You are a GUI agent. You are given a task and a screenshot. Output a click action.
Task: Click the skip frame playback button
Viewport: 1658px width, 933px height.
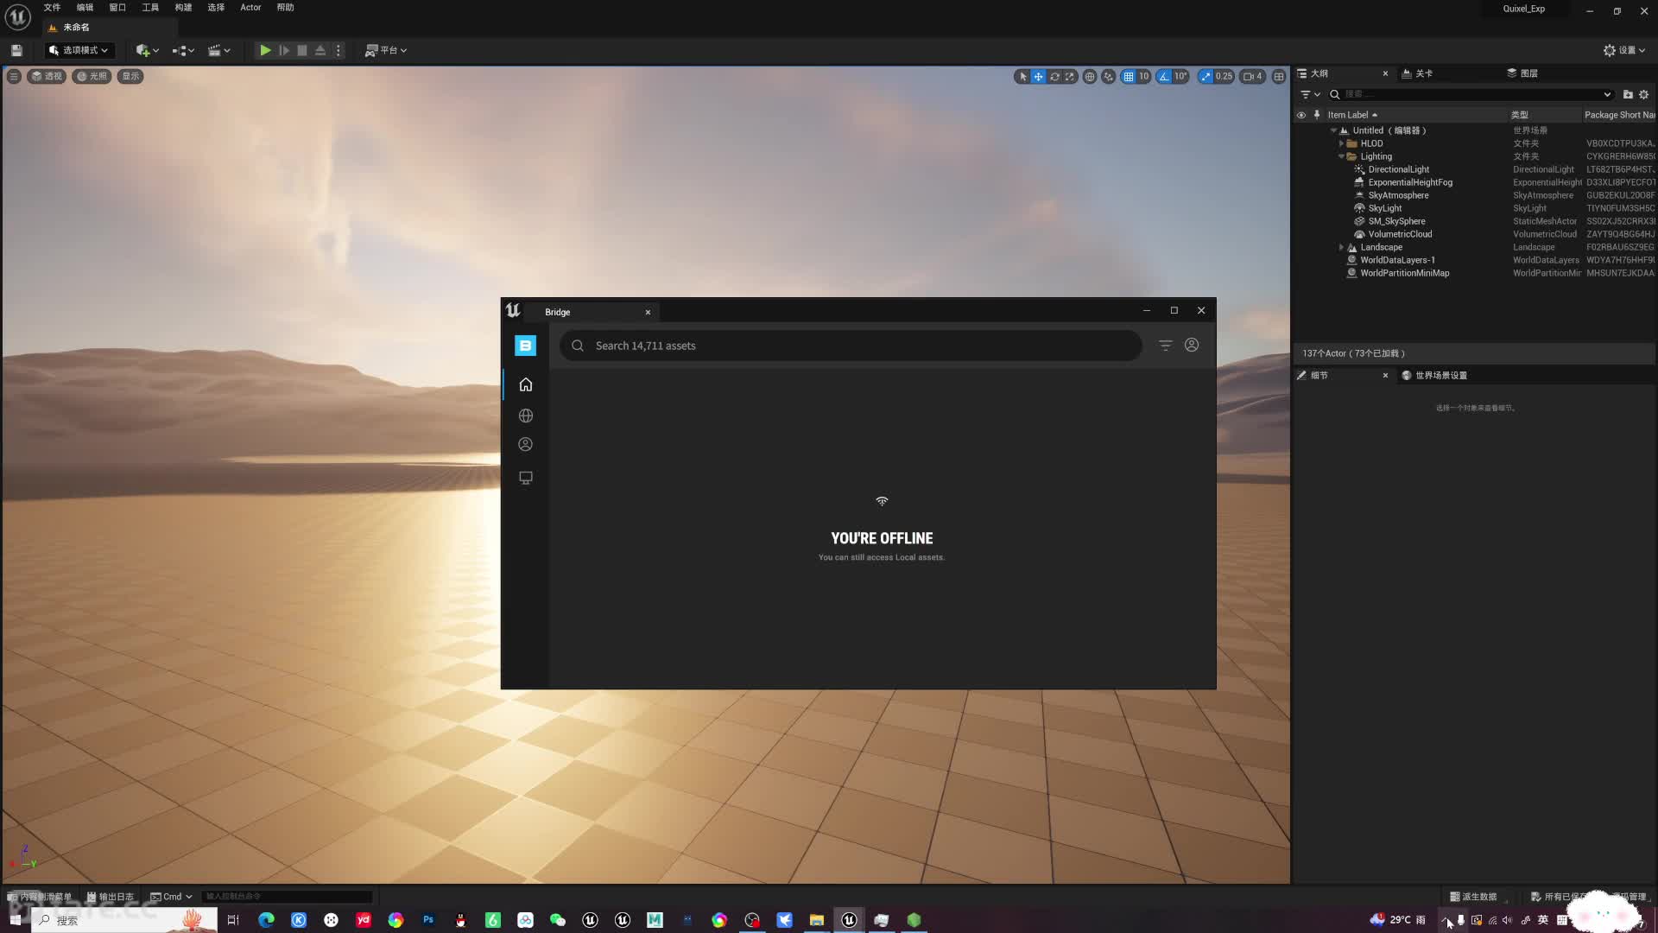pyautogui.click(x=284, y=50)
